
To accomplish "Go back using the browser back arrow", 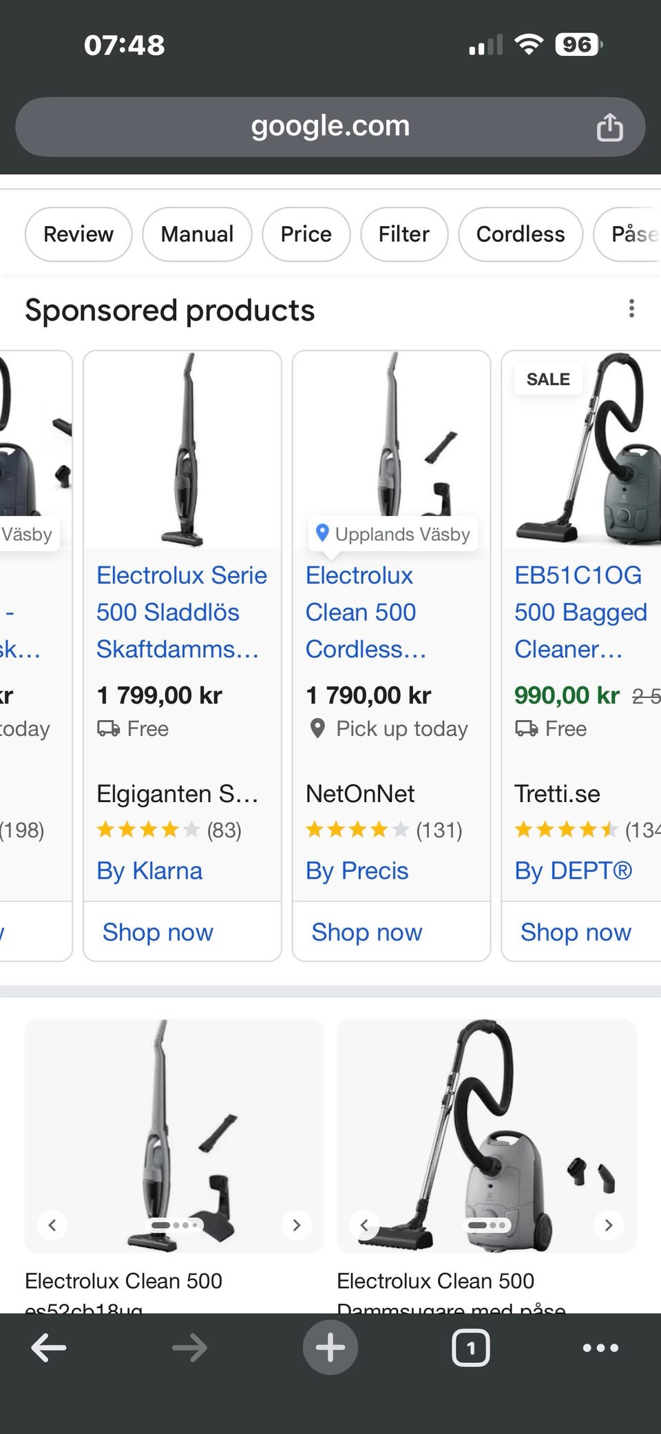I will tap(49, 1347).
